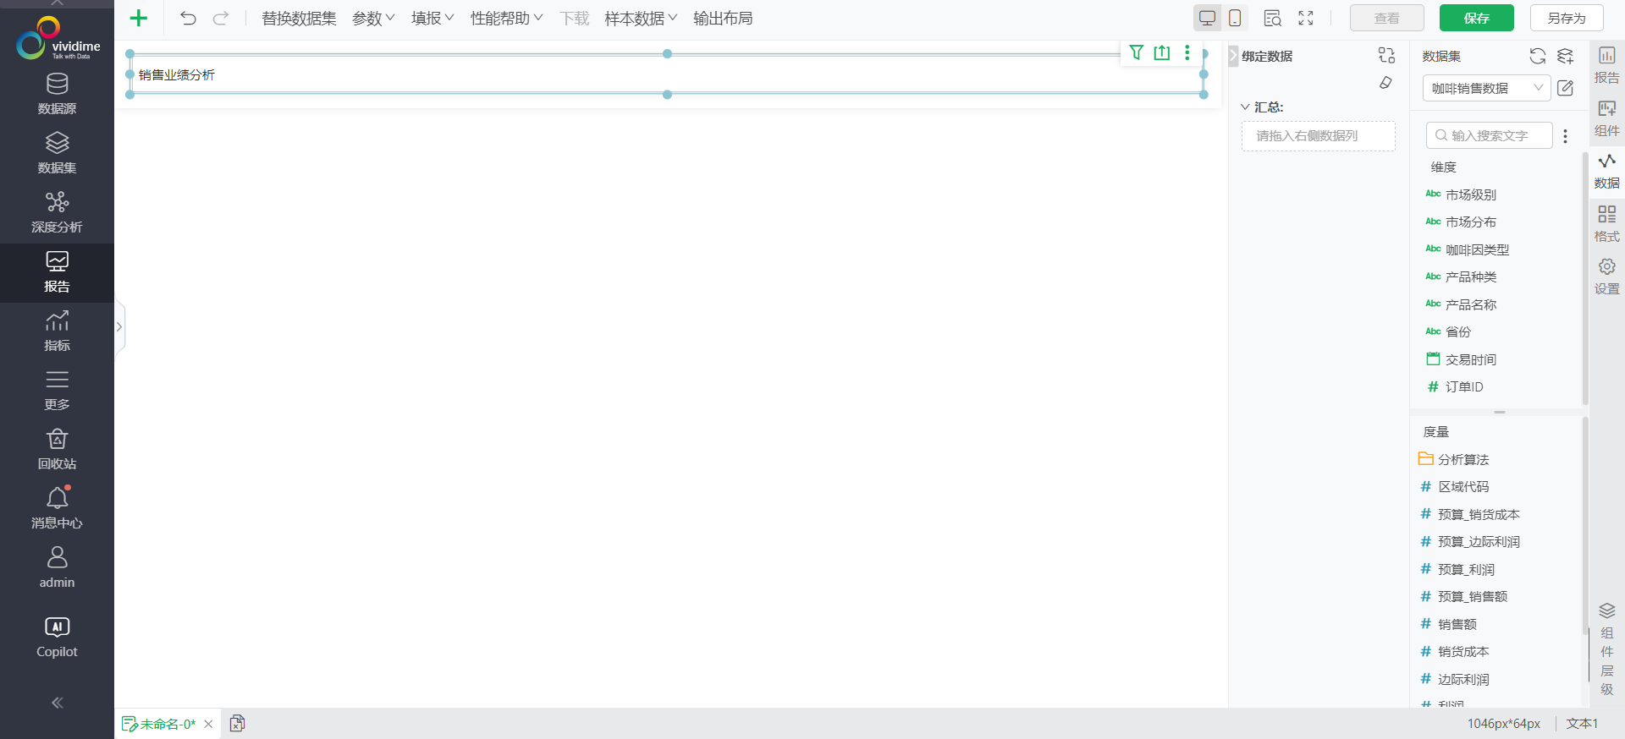The image size is (1625, 739).
Task: Click the eraser clear icon in binding panel
Action: [x=1385, y=83]
